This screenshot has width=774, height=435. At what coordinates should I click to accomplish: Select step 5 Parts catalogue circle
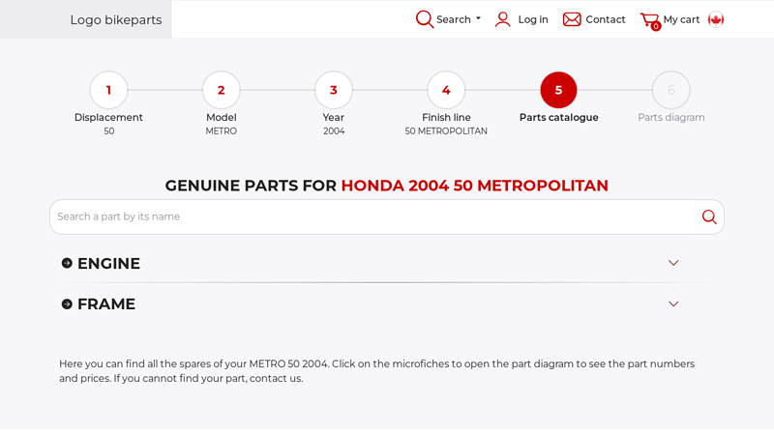tap(559, 90)
